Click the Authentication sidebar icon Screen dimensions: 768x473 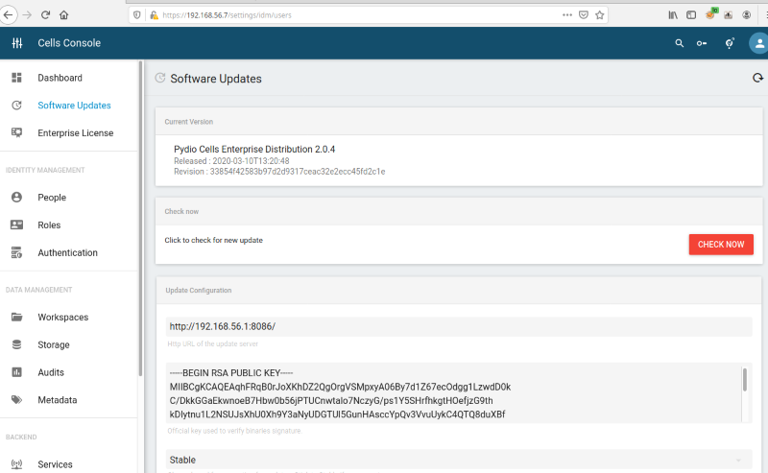click(x=16, y=252)
